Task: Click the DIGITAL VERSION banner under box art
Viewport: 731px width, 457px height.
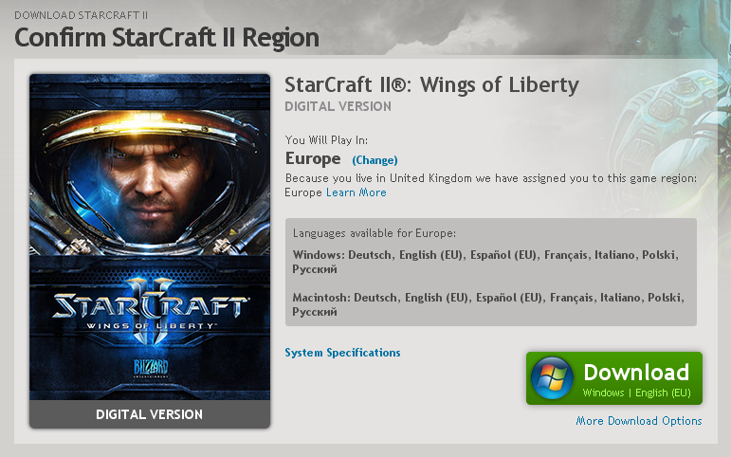Action: [x=150, y=414]
